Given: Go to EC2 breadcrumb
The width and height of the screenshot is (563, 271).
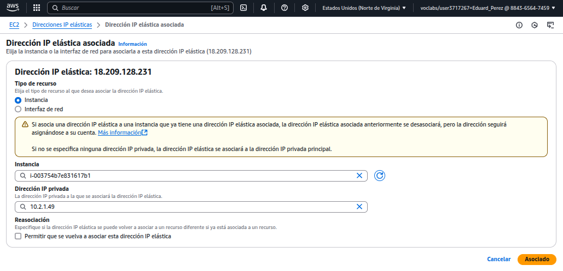Looking at the screenshot, I should 14,25.
